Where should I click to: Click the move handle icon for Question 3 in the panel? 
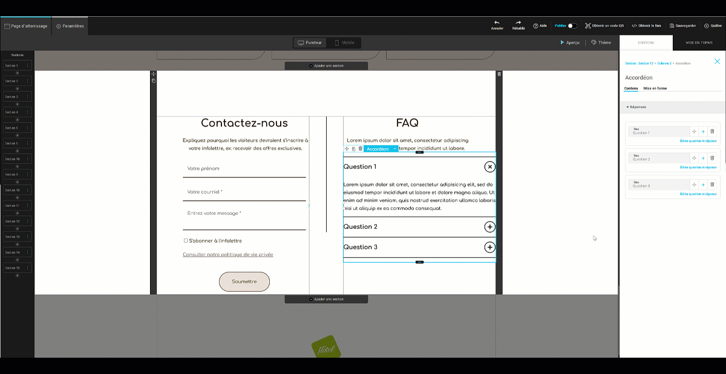[x=694, y=185]
